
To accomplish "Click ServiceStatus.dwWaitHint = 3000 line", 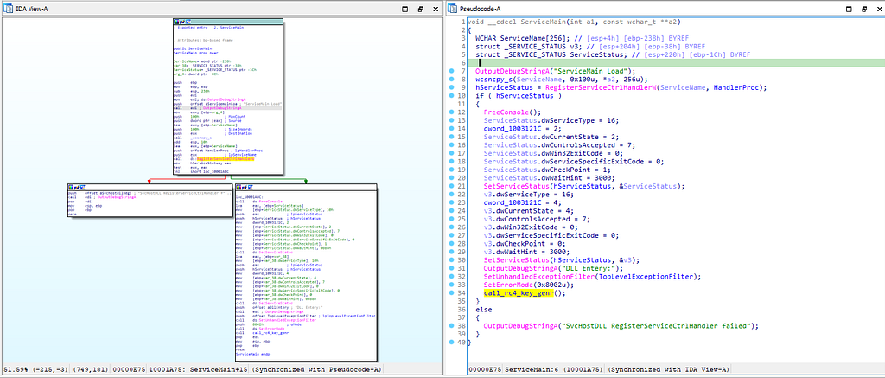I will 549,177.
